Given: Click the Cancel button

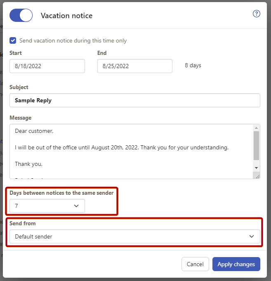Looking at the screenshot, I should coord(195,264).
